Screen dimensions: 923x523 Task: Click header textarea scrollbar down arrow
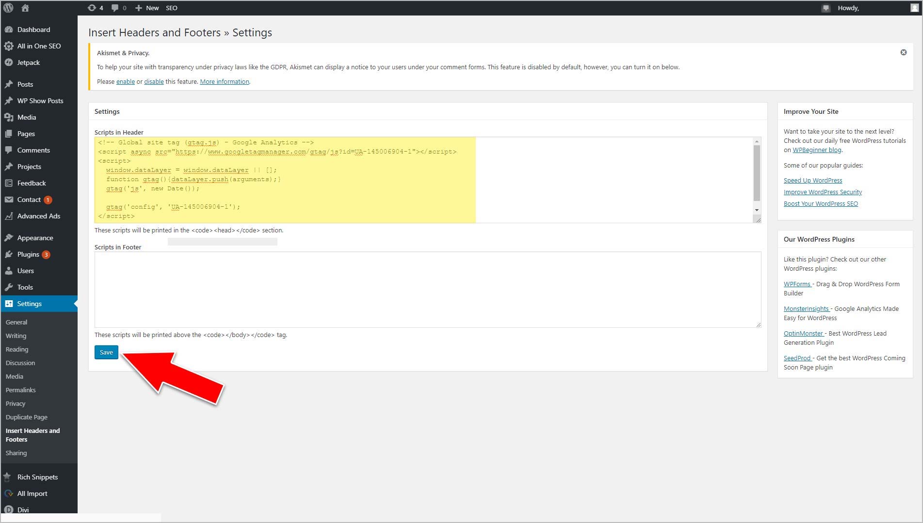pos(757,210)
